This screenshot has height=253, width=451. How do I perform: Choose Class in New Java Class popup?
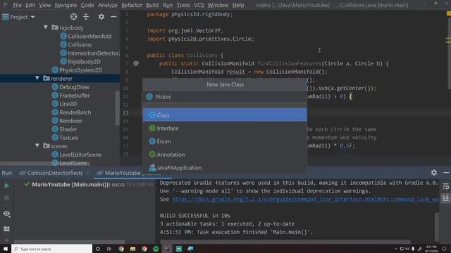[225, 115]
